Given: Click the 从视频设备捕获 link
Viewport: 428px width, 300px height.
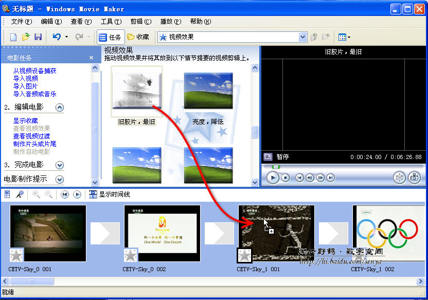Looking at the screenshot, I should (34, 70).
